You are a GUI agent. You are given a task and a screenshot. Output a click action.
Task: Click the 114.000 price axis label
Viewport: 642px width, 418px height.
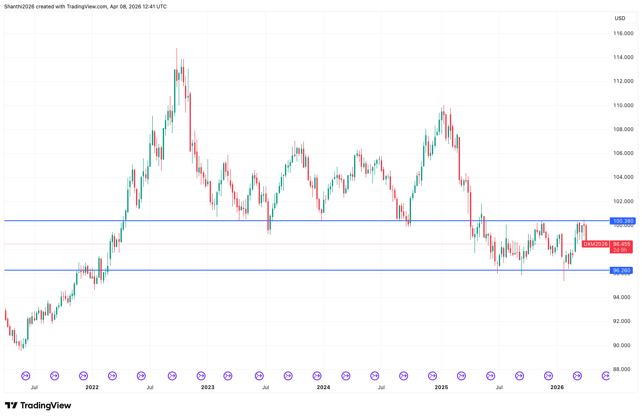(623, 57)
